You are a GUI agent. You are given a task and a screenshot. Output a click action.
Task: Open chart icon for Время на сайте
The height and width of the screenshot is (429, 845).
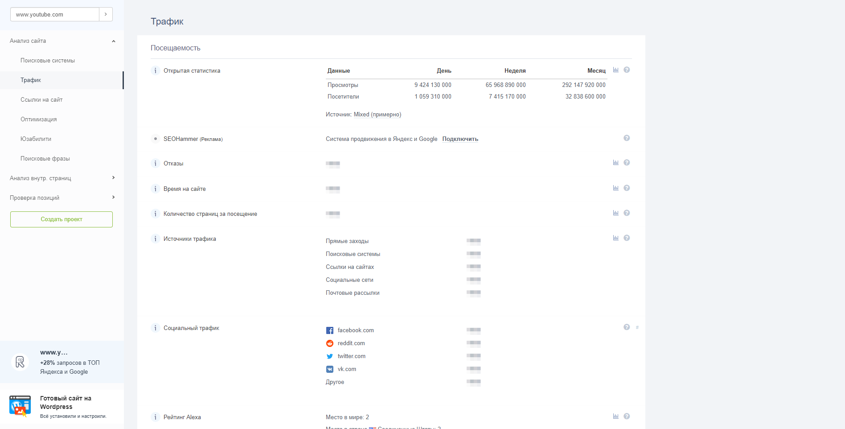[615, 188]
